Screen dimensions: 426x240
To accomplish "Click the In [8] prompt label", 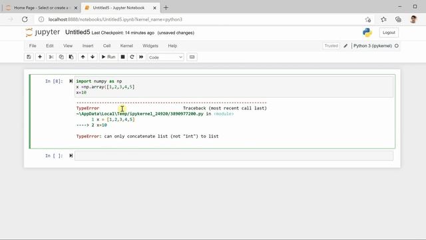I will pyautogui.click(x=54, y=81).
